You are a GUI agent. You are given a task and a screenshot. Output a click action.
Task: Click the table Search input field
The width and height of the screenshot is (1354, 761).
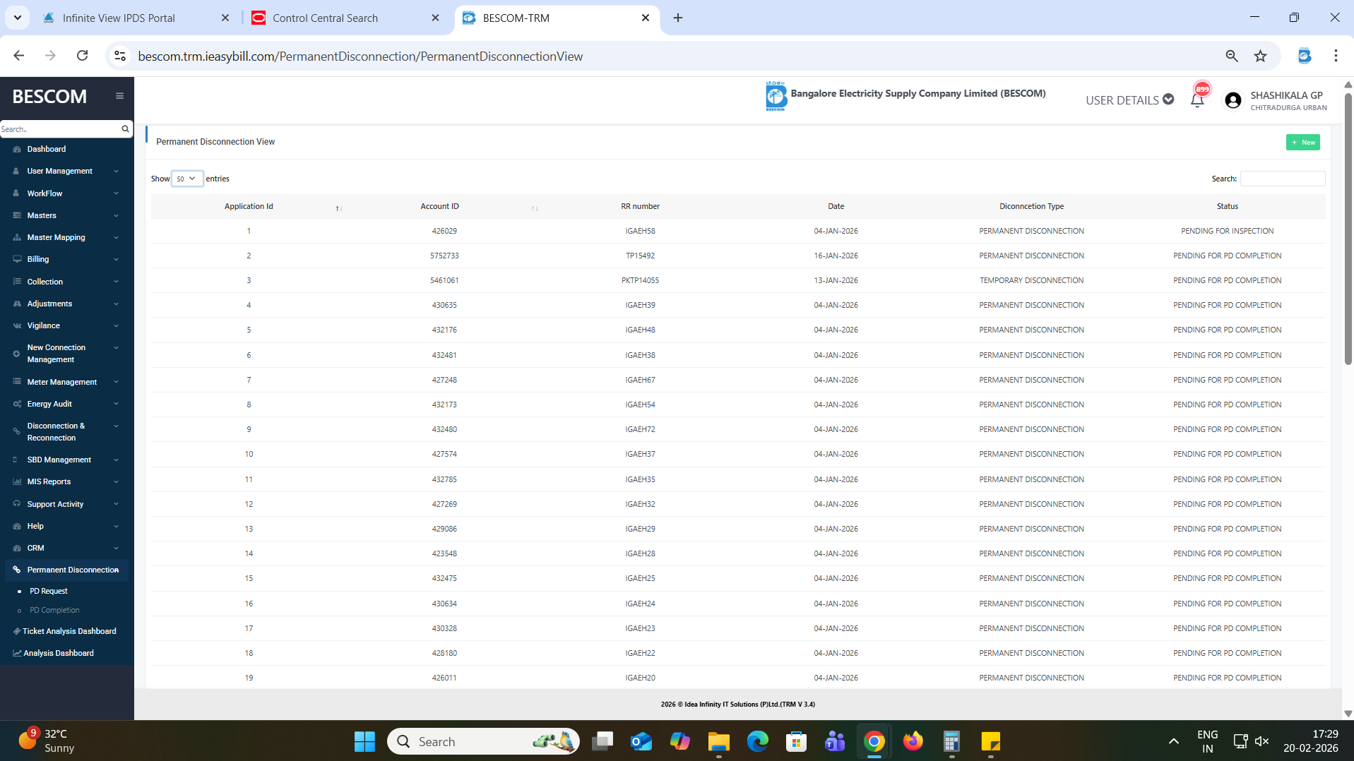point(1282,179)
